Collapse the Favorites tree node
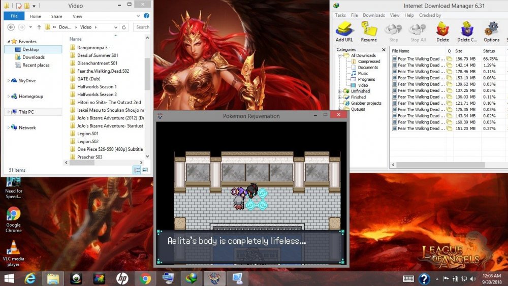The image size is (508, 286). (x=9, y=42)
